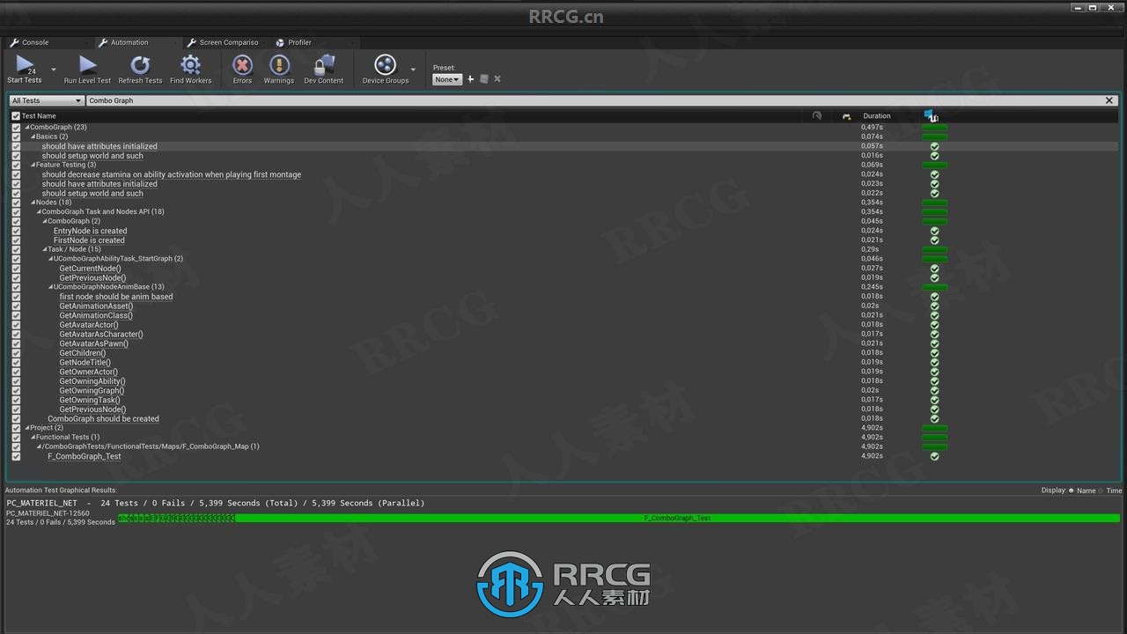
Task: Add a new preset with the plus icon
Action: pyautogui.click(x=471, y=79)
